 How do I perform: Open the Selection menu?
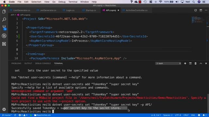point(36,2)
